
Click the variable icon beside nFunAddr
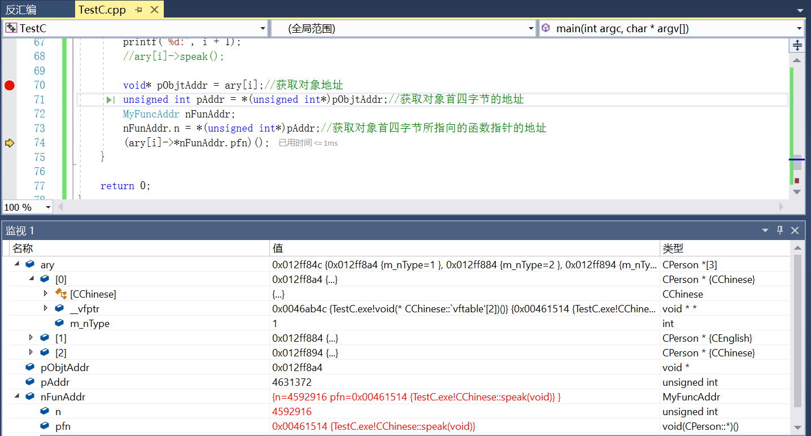pos(30,396)
